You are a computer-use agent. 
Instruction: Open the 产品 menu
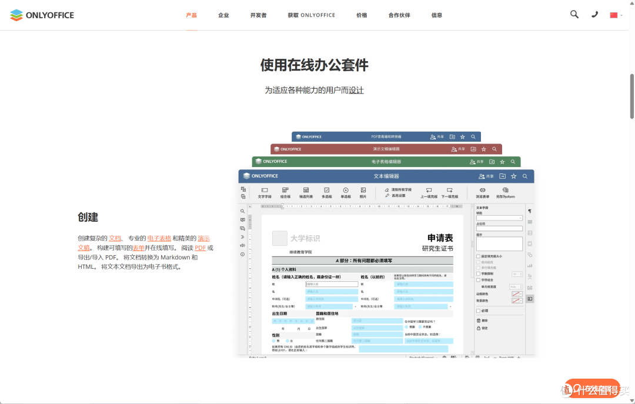click(191, 15)
